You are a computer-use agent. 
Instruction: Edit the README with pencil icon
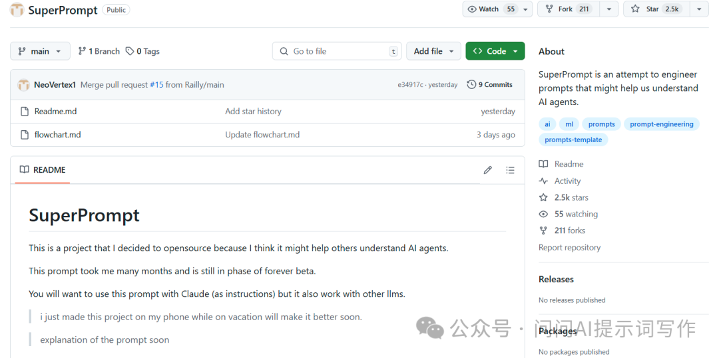(x=488, y=170)
